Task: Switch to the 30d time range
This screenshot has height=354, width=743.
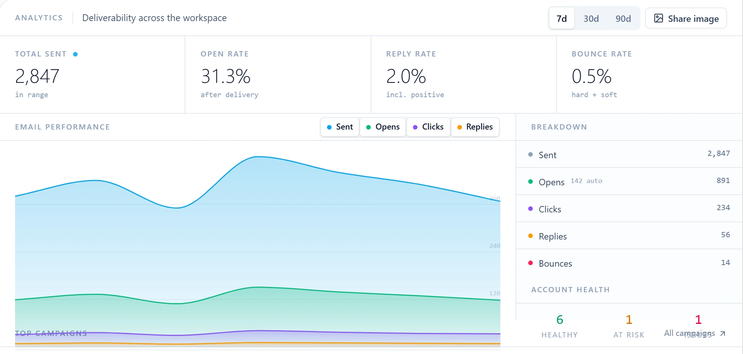Action: click(x=591, y=18)
